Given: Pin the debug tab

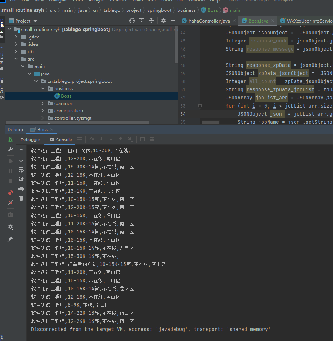Looking at the screenshot, I should click(10, 239).
